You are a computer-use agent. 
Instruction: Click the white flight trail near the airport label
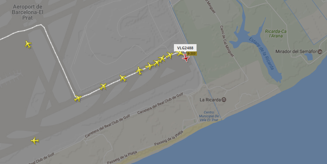(21, 31)
